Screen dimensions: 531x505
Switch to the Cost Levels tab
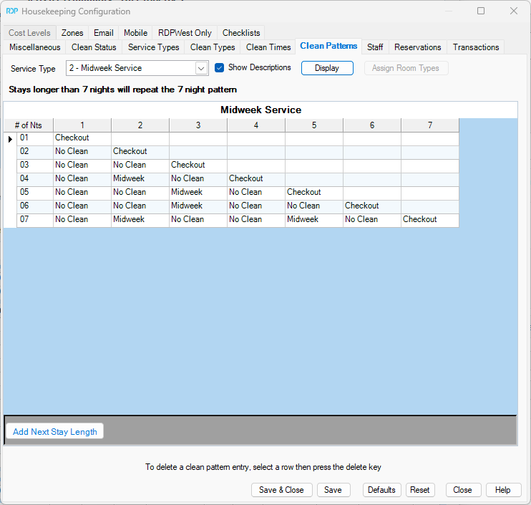(x=29, y=33)
